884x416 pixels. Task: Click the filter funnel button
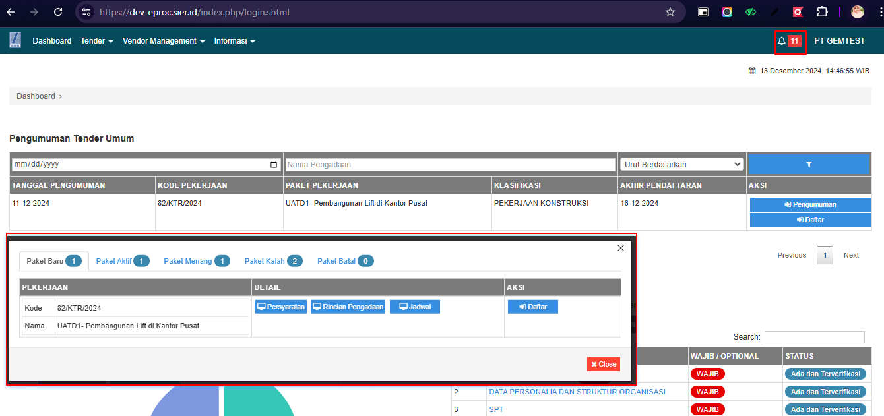pyautogui.click(x=809, y=164)
